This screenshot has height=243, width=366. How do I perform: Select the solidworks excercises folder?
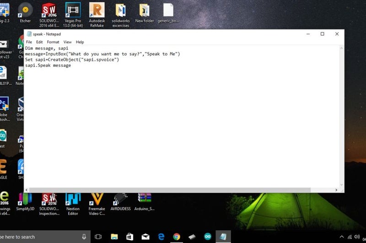[x=121, y=15]
